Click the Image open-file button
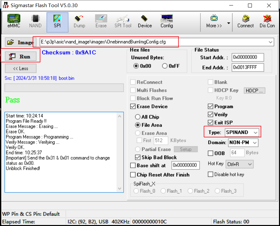Image resolution: width=280 pixels, height=226 pixels. pyautogui.click(x=21, y=42)
